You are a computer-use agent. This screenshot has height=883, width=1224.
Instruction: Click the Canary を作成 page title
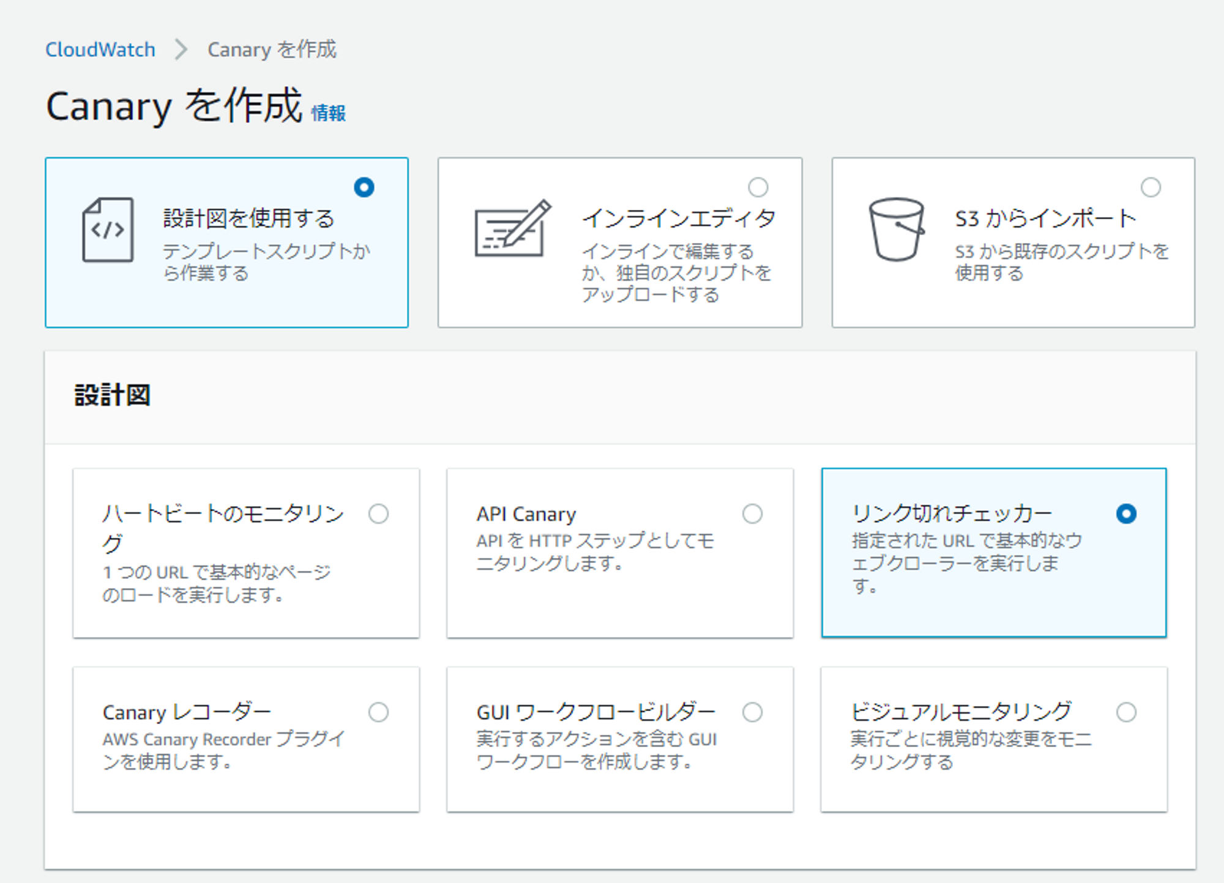click(174, 106)
